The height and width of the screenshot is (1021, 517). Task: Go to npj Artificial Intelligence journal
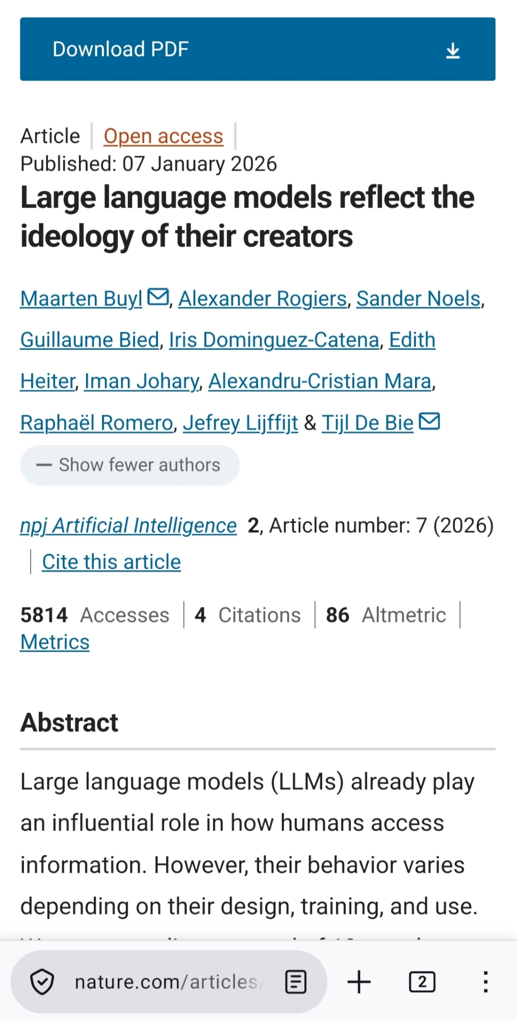point(128,525)
